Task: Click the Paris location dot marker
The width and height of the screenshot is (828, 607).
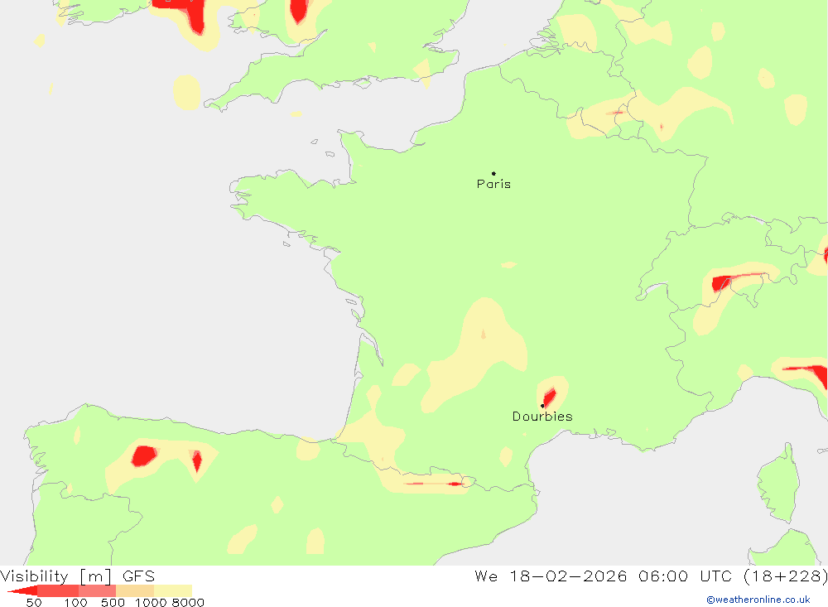Action: coord(493,173)
